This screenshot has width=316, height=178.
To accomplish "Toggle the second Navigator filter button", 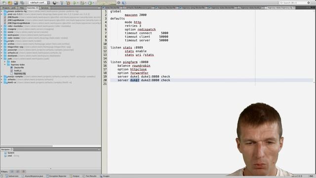I will tap(18, 172).
